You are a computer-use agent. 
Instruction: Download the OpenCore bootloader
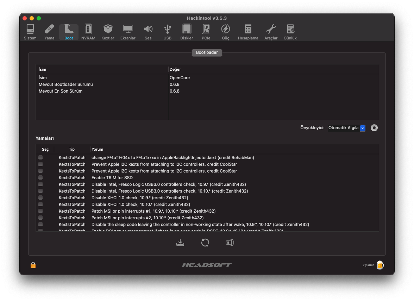click(180, 242)
